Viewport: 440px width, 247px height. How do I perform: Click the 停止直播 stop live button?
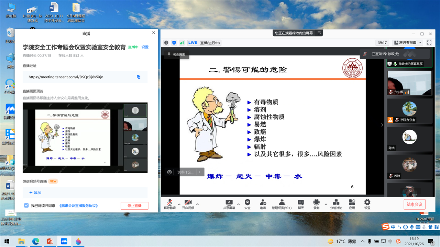[134, 205]
